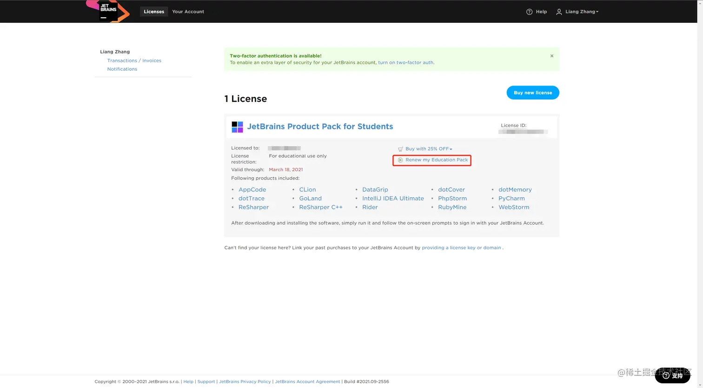Open the ReSharper C++ link

(321, 207)
